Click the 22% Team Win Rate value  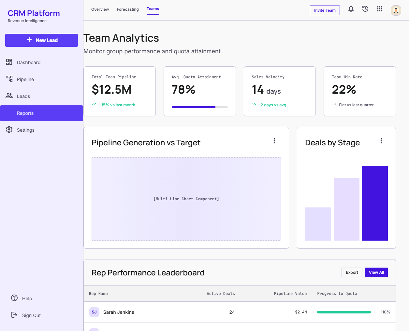(x=344, y=90)
